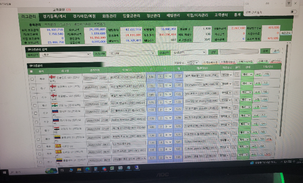Open the 통계 tab

point(237,15)
